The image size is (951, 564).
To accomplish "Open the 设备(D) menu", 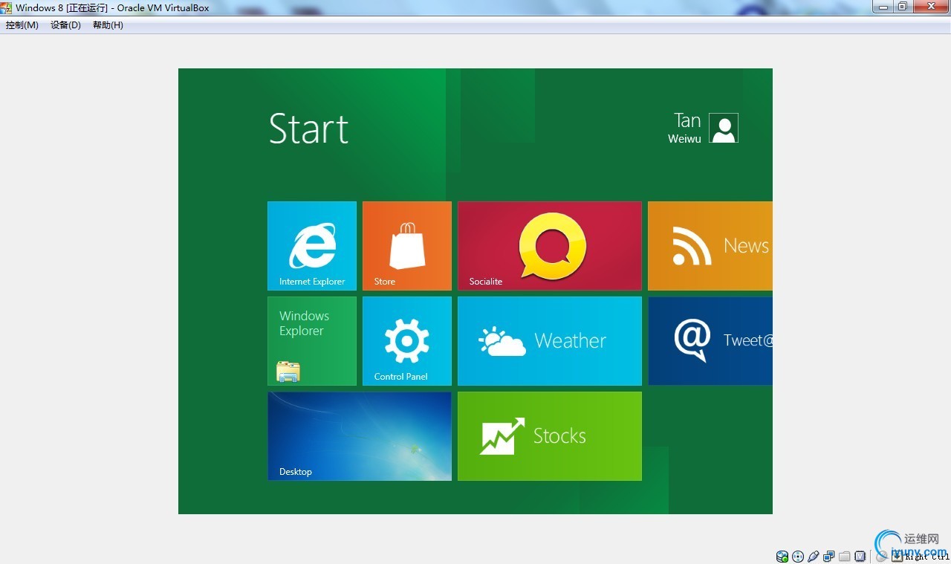I will coord(66,25).
